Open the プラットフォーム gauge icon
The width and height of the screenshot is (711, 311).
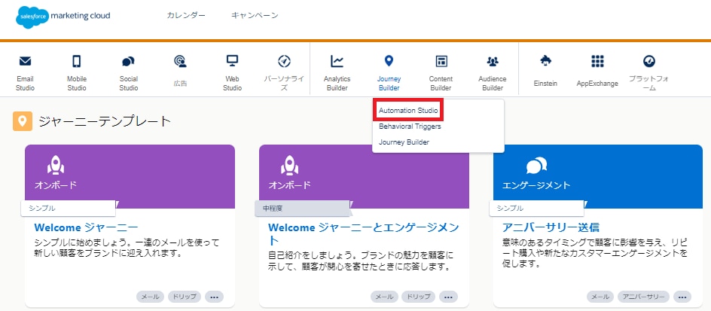click(649, 61)
